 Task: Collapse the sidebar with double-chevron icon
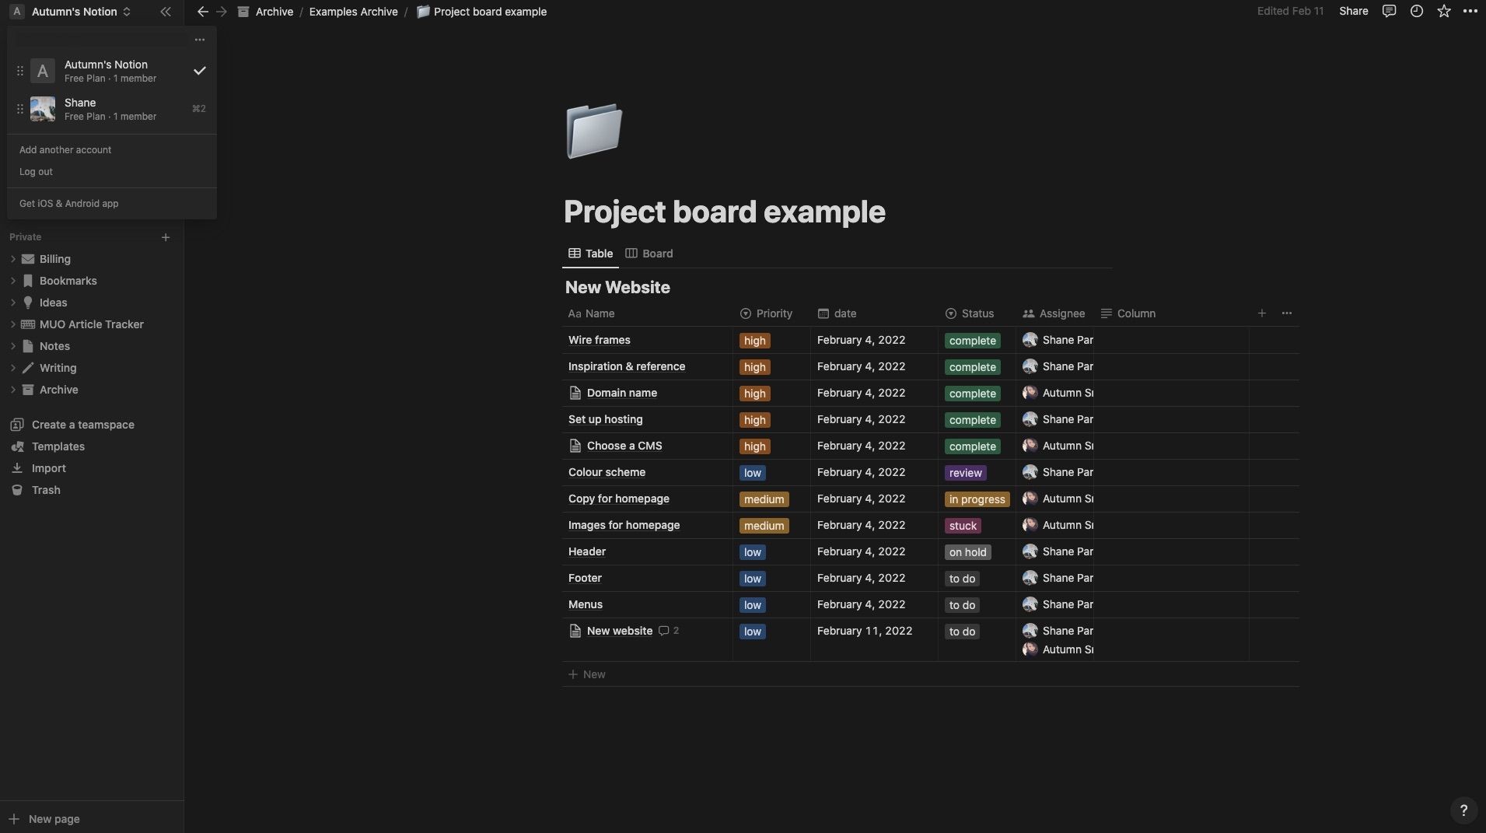click(x=166, y=12)
